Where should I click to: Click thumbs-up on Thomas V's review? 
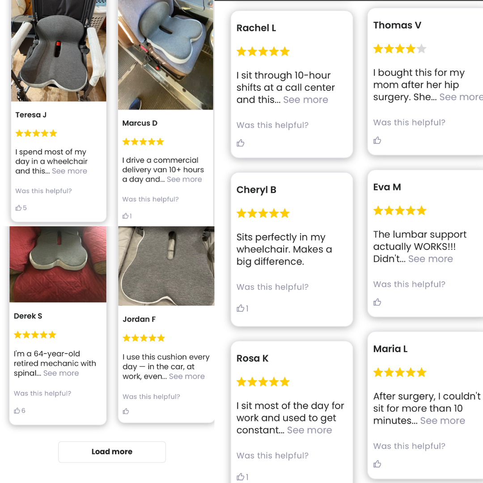377,140
